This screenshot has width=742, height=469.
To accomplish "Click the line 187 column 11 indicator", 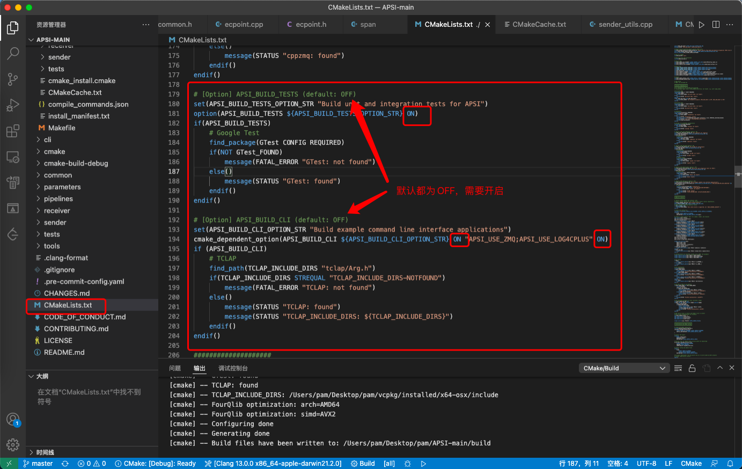I will 579,464.
